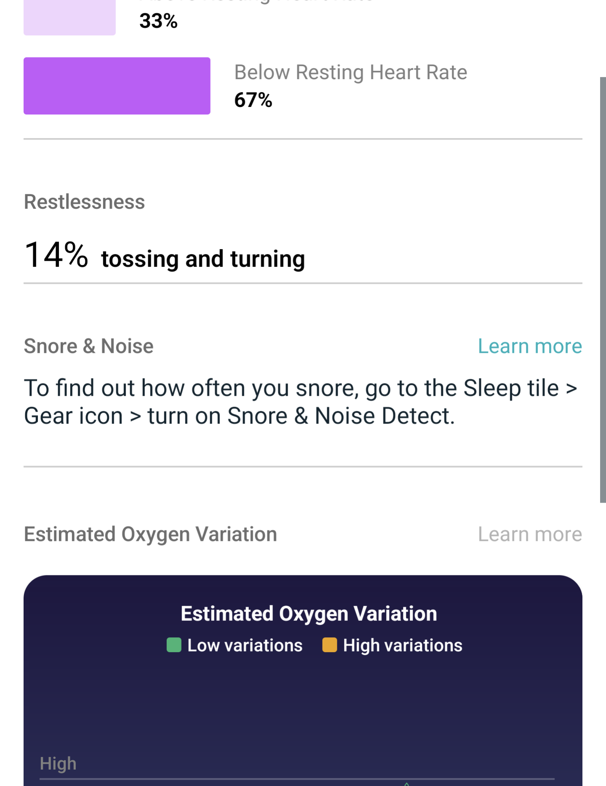Screen dimensions: 606x786
Task: Tap the Snore & Noise section heading
Action: click(88, 346)
